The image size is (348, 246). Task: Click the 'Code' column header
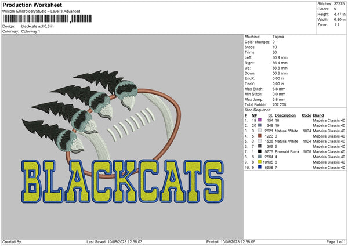(306, 115)
